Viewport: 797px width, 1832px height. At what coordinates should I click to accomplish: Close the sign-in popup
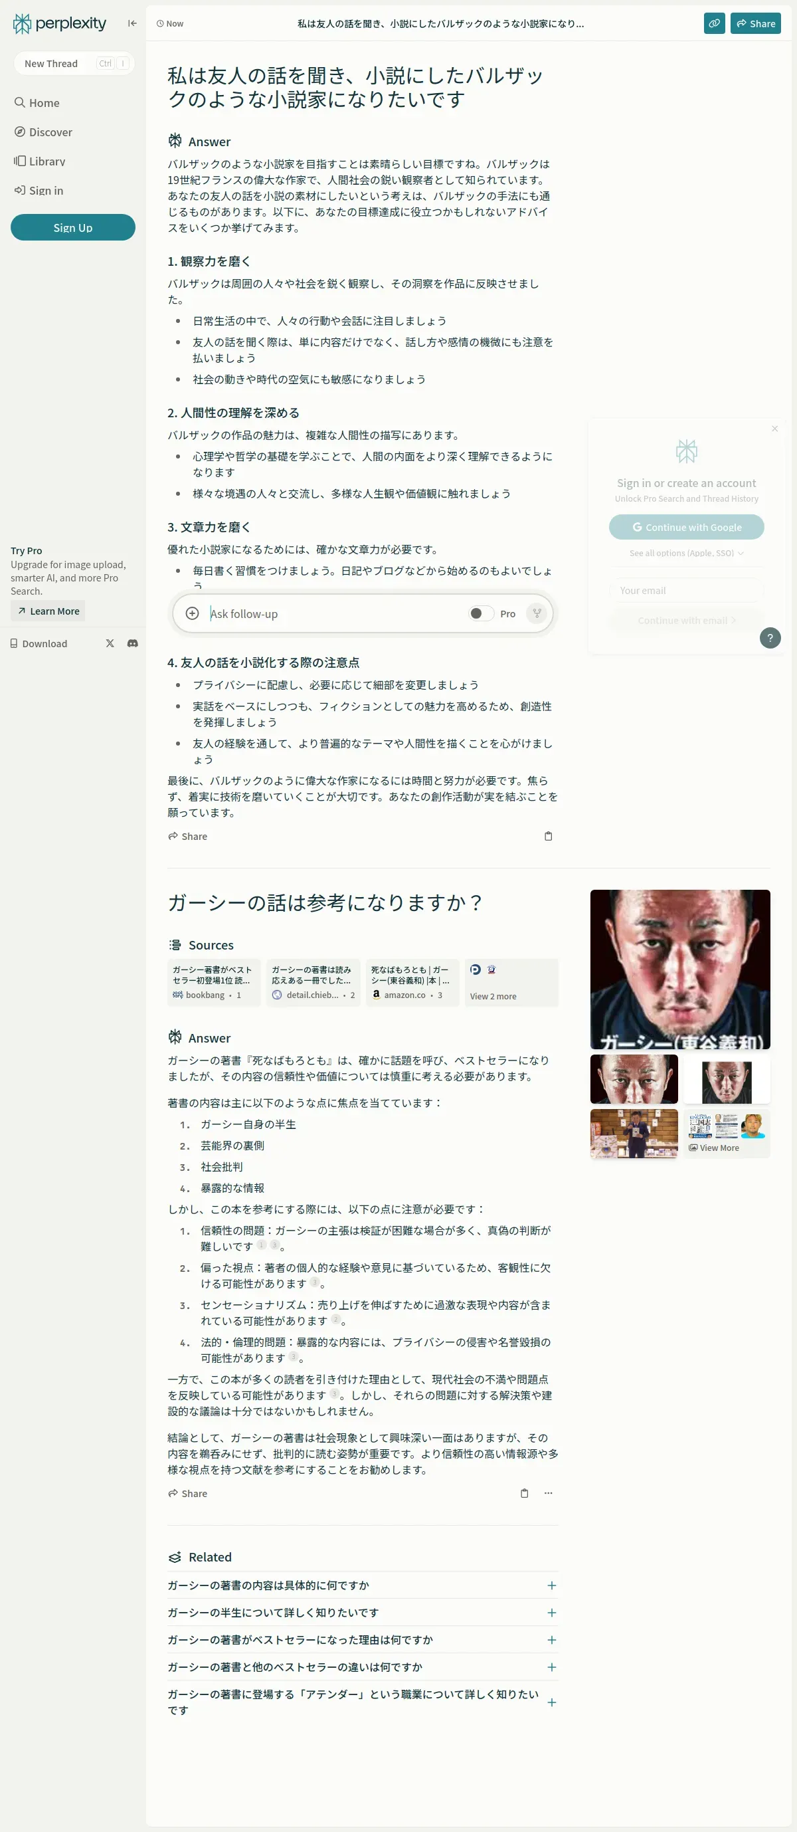[x=775, y=429]
